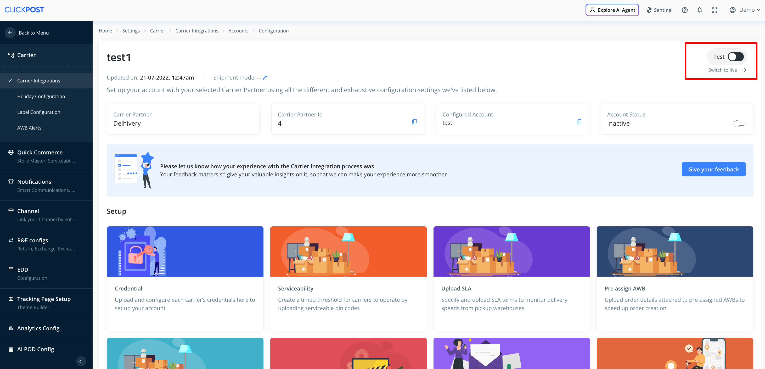Image resolution: width=765 pixels, height=369 pixels.
Task: Click Explore AI Agent button
Action: (x=612, y=10)
